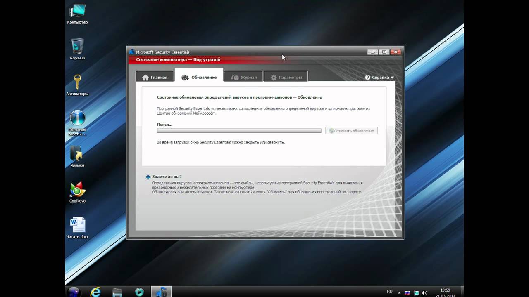This screenshot has width=529, height=297.
Task: Select the Читать.docx Word document icon
Action: click(x=77, y=228)
